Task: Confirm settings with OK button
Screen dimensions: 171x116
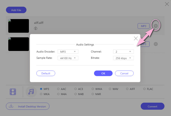Action: [103, 73]
